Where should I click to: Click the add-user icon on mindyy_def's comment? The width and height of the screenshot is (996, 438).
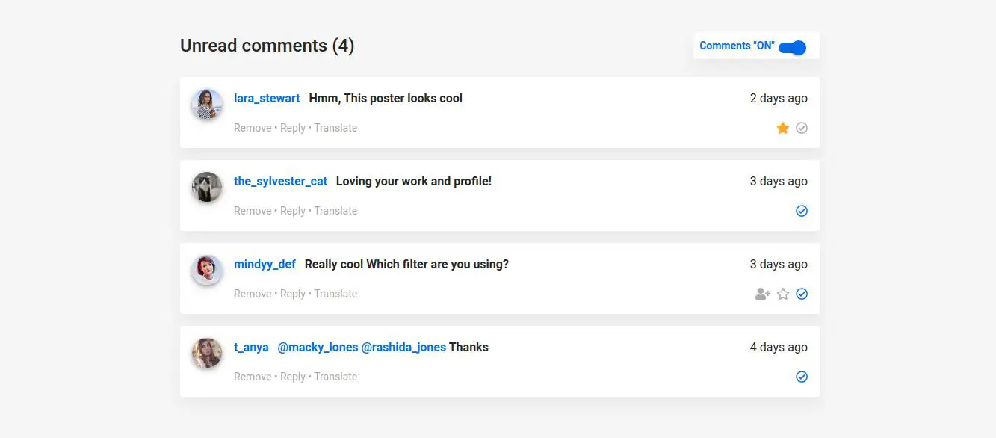tap(762, 294)
